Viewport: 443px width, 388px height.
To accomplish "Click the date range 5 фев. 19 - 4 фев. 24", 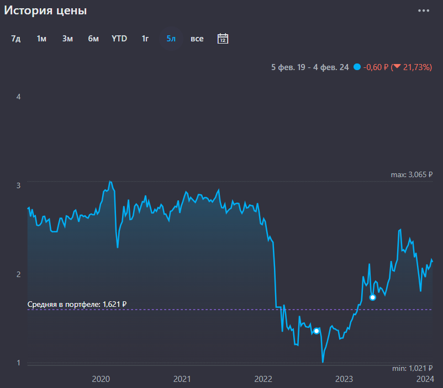I will (x=310, y=67).
